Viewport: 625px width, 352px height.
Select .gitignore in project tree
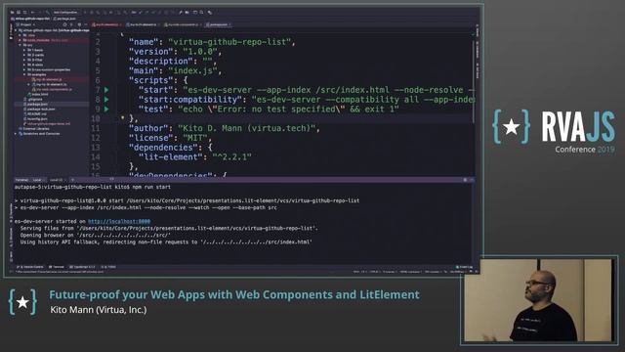click(33, 99)
